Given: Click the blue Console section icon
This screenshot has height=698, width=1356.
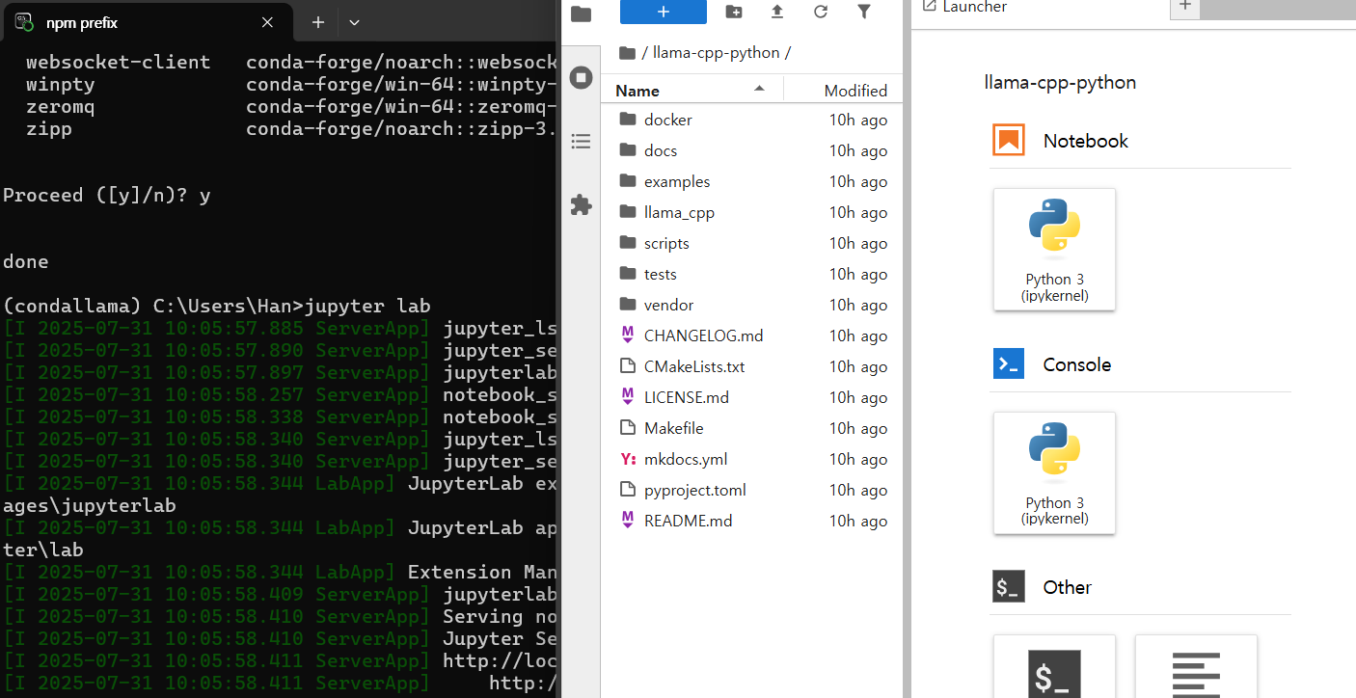Looking at the screenshot, I should tap(1008, 364).
